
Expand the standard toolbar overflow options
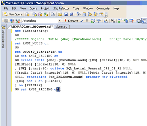click(106, 16)
